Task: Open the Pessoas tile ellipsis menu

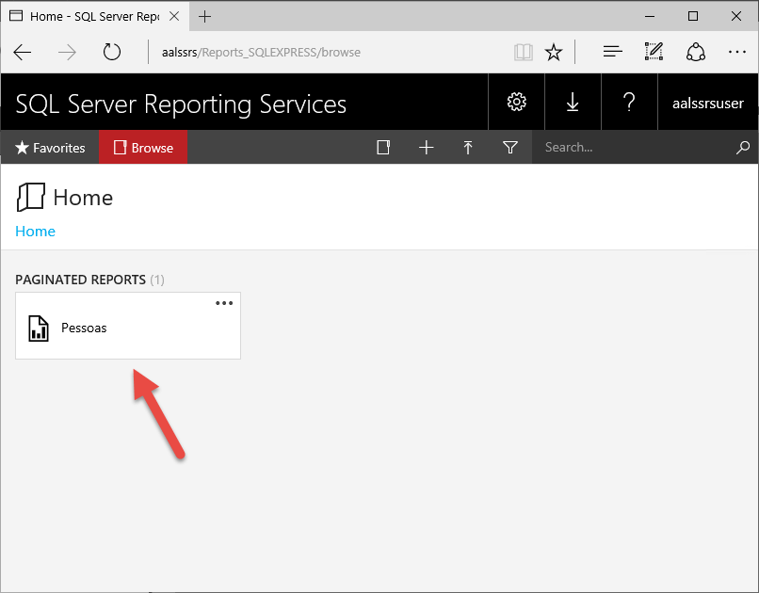Action: point(224,303)
